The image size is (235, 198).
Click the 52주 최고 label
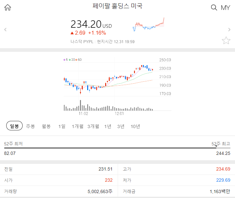click(x=221, y=144)
